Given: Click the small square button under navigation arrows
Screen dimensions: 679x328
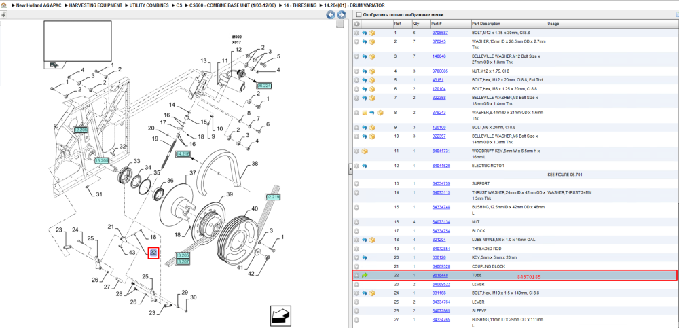Looking at the screenshot, I should click(340, 24).
